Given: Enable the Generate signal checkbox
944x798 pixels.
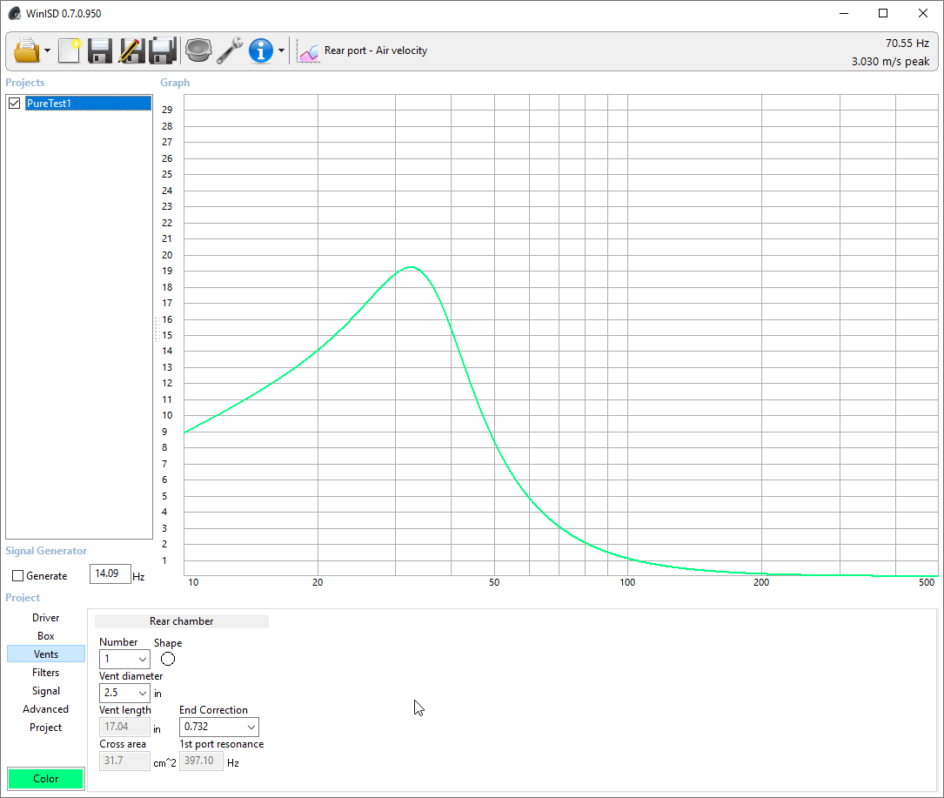Looking at the screenshot, I should (18, 576).
